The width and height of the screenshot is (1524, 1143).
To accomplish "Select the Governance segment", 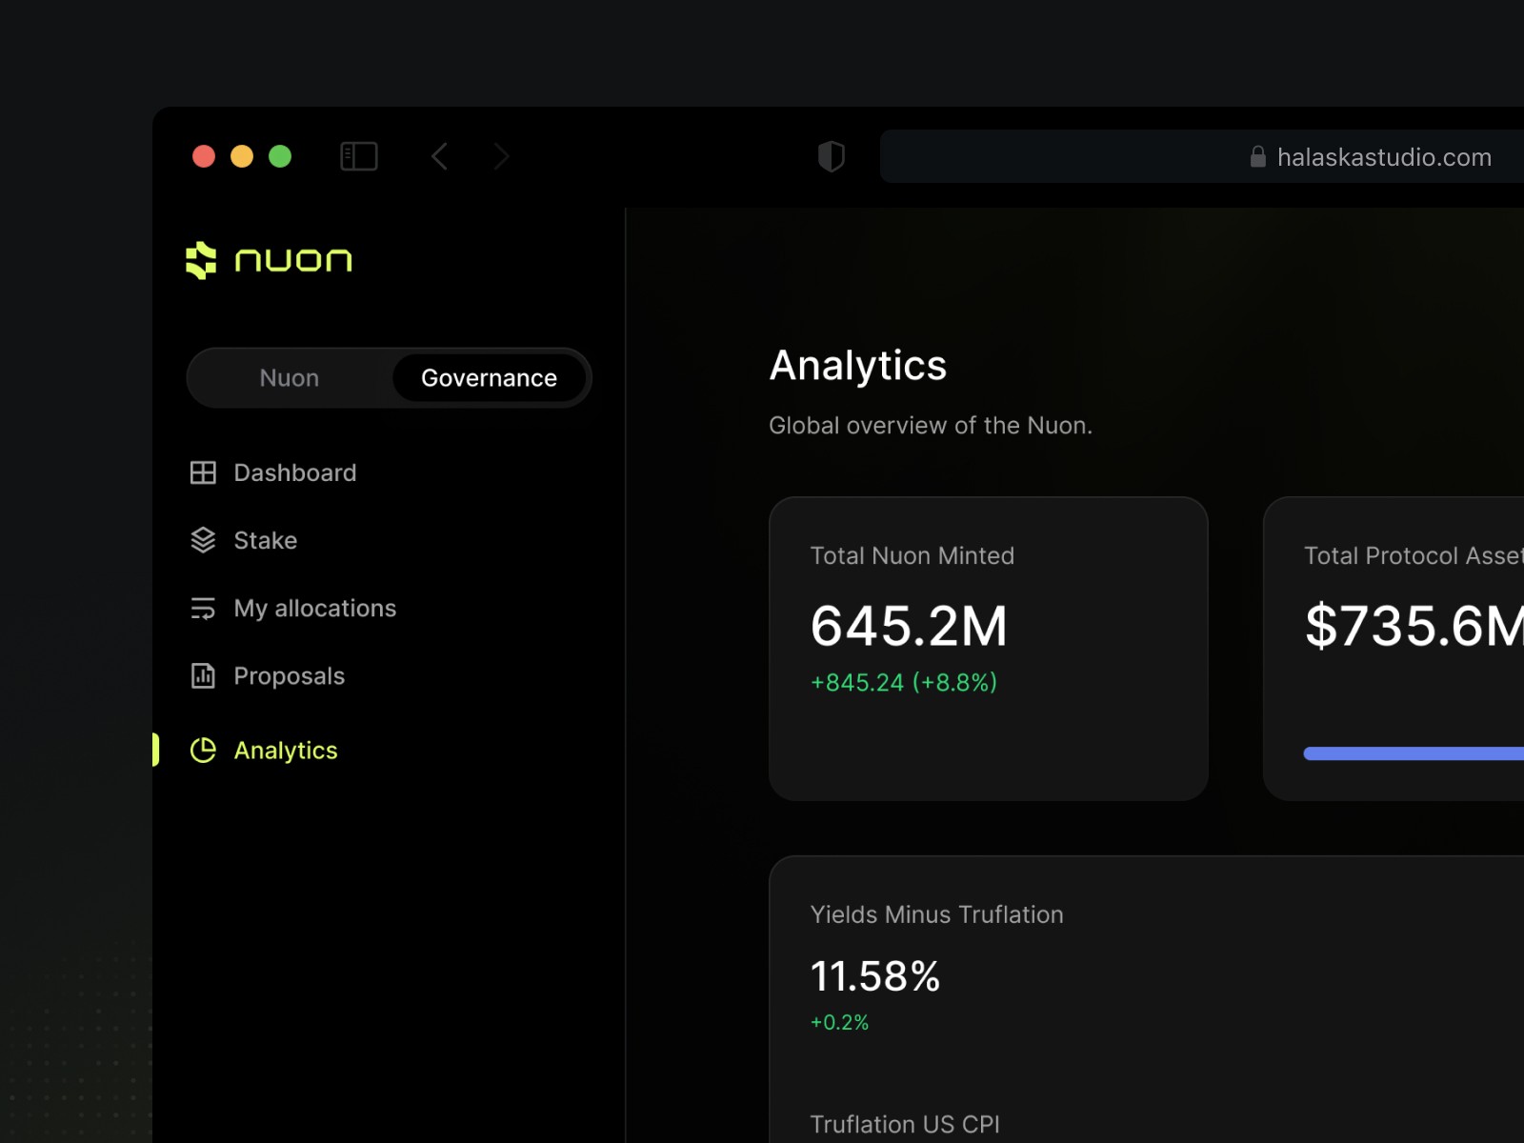I will (490, 378).
